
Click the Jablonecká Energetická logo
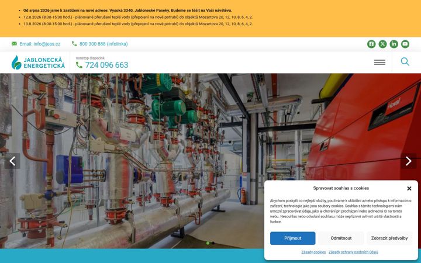pyautogui.click(x=38, y=63)
